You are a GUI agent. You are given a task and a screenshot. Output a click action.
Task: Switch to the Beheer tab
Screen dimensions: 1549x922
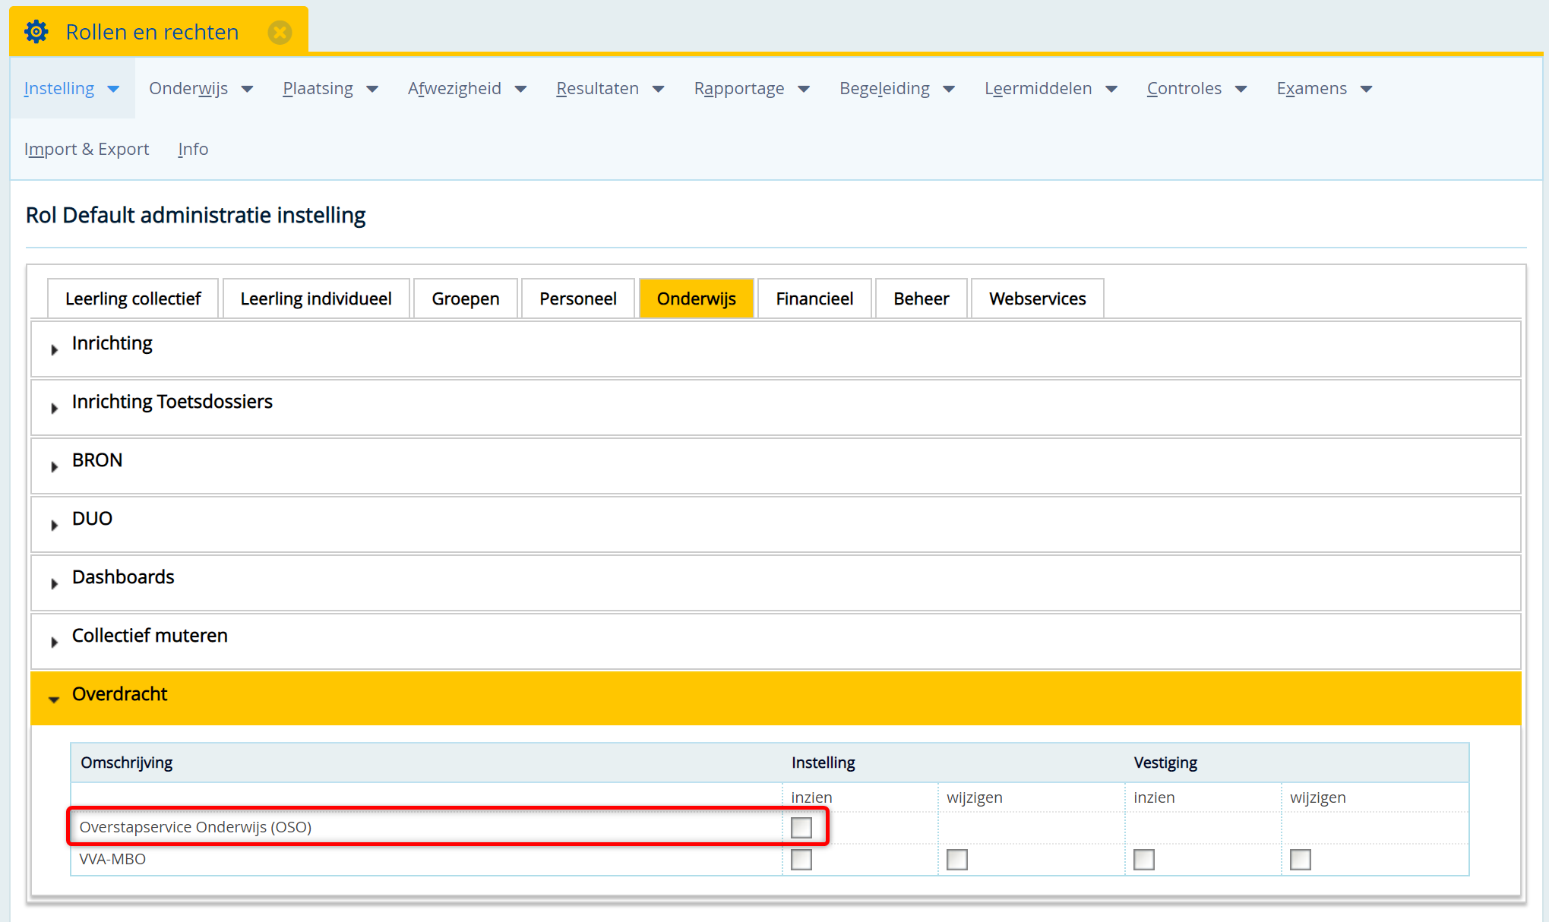[921, 298]
